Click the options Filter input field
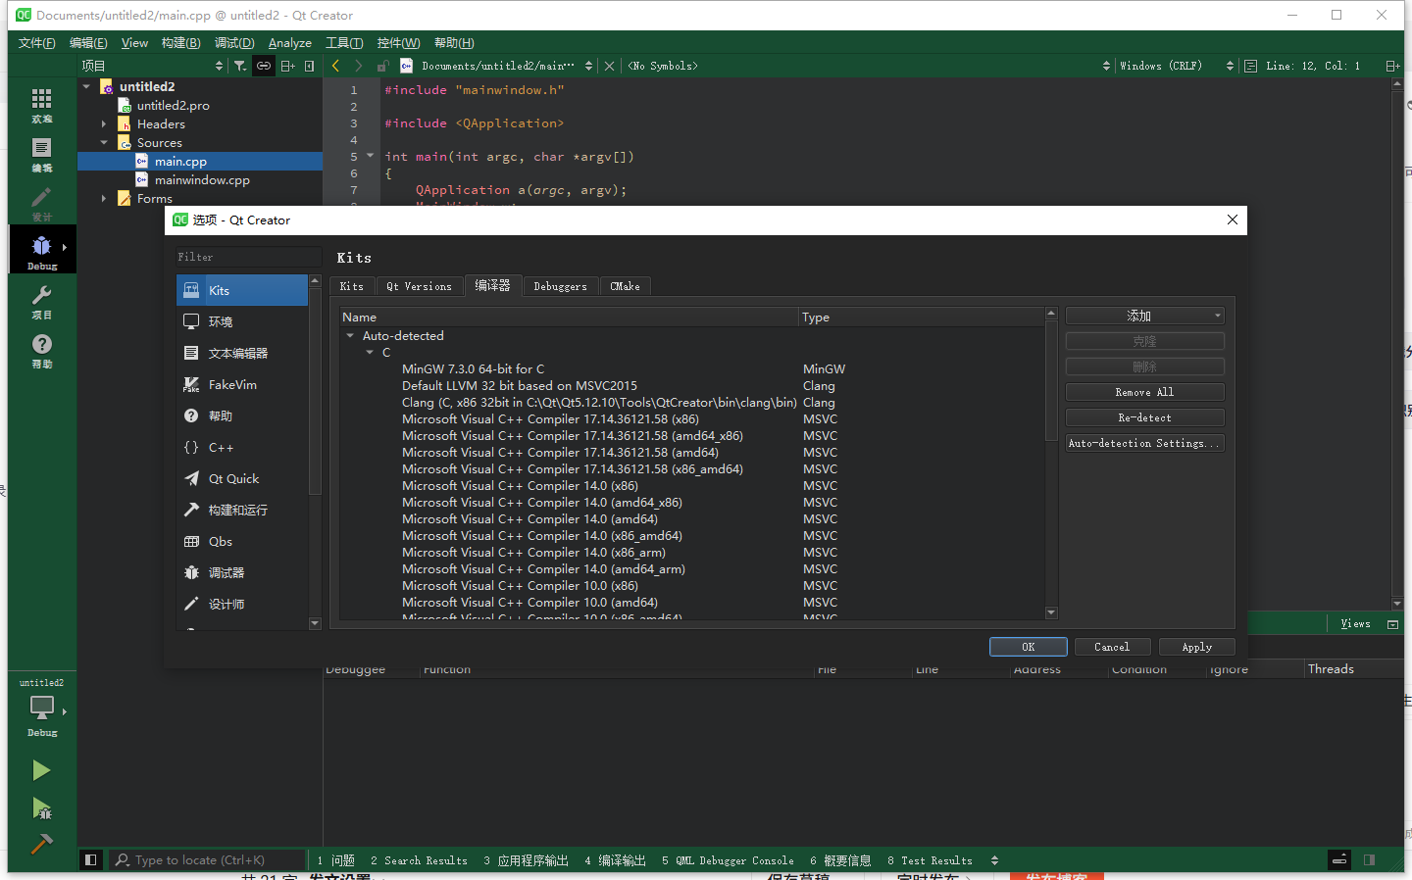The width and height of the screenshot is (1412, 880). [249, 257]
